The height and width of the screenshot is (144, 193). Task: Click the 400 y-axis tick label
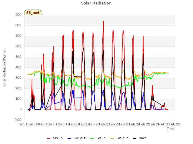tap(18, 67)
